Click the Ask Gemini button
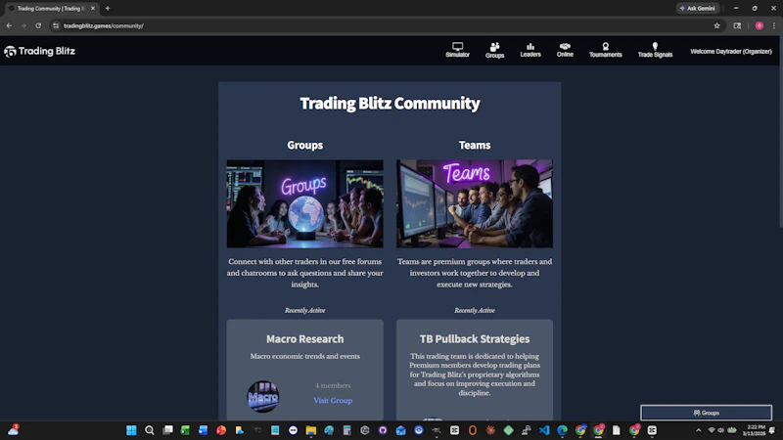Screen dimensions: 783x440 pyautogui.click(x=697, y=8)
